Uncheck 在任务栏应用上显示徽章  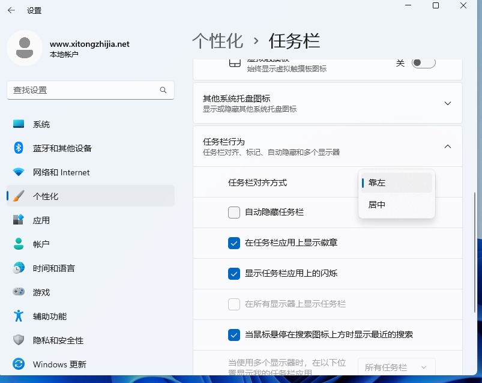click(234, 243)
